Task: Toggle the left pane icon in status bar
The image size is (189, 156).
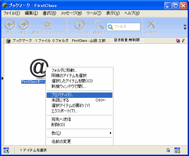Action: click(6, 150)
